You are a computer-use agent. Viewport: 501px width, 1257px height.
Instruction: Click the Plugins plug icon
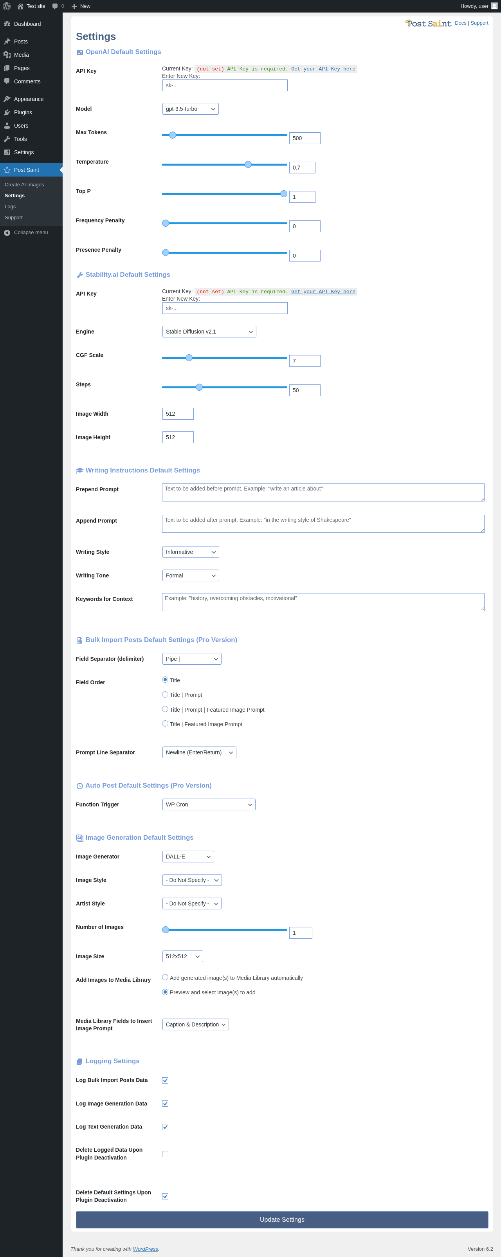[7, 112]
